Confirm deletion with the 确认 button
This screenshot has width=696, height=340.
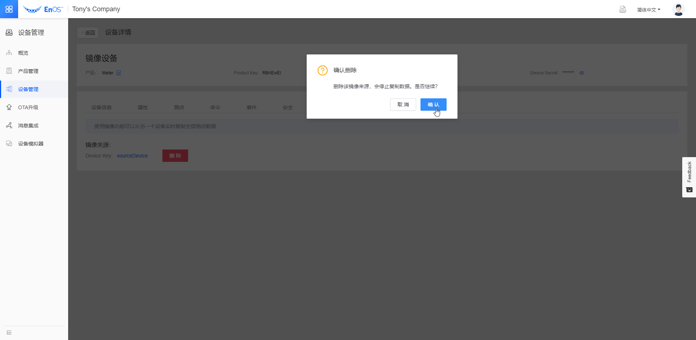point(433,105)
